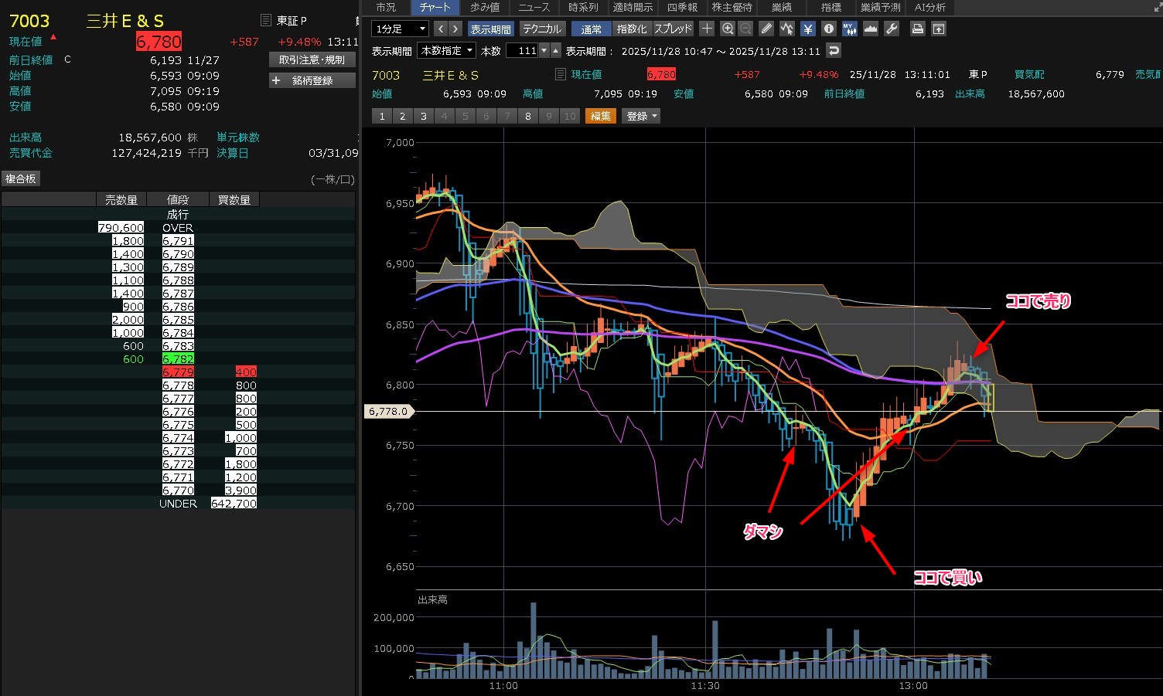Select the pencil drawing tool icon

766,29
